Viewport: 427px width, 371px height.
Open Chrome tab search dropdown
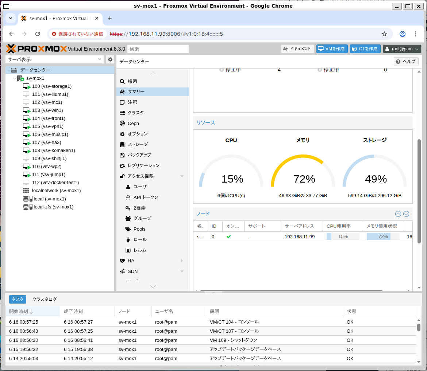pyautogui.click(x=11, y=18)
